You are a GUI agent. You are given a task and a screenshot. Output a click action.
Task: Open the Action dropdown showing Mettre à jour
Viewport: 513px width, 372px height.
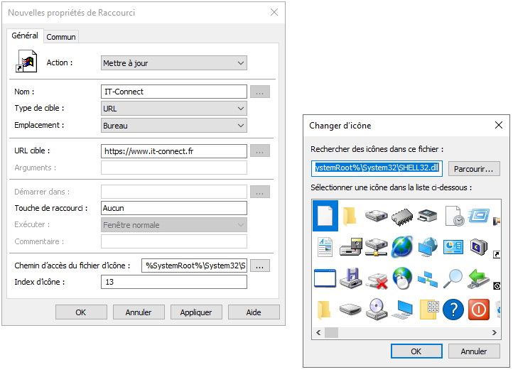click(174, 63)
